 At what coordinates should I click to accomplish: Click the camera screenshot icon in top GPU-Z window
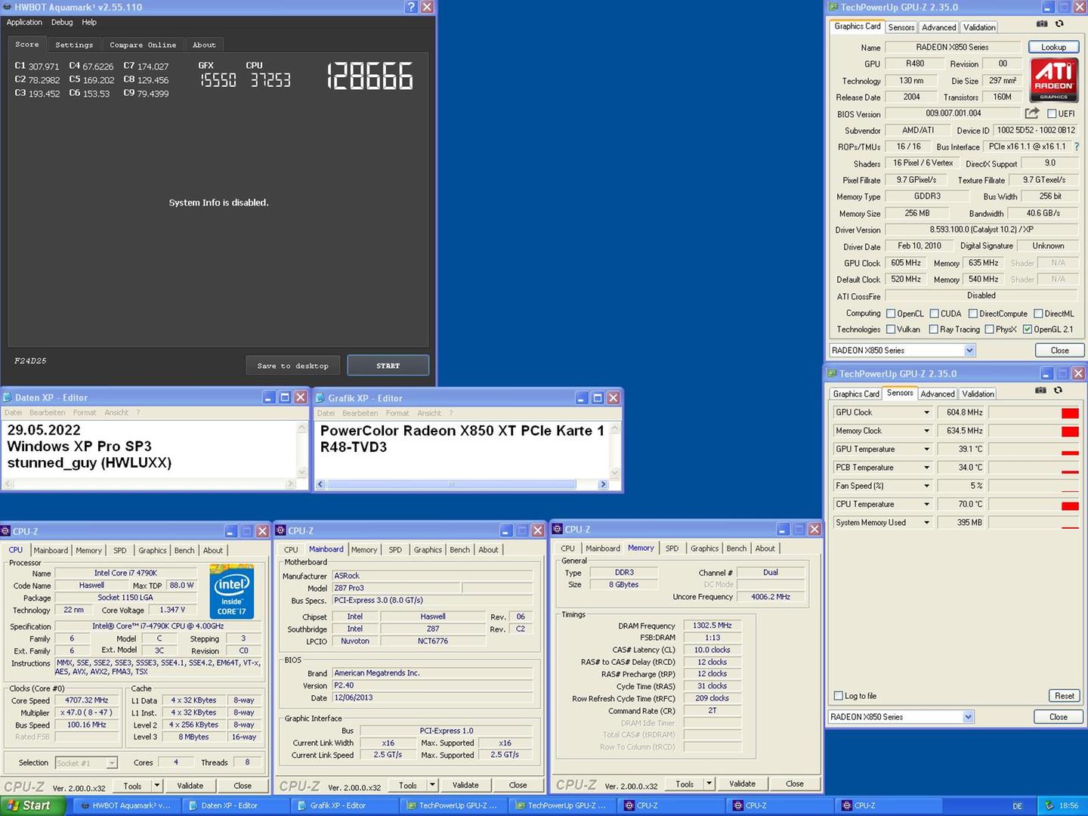coord(1042,24)
